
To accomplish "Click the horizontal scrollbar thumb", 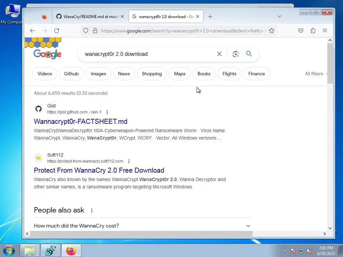I will coord(141,234).
